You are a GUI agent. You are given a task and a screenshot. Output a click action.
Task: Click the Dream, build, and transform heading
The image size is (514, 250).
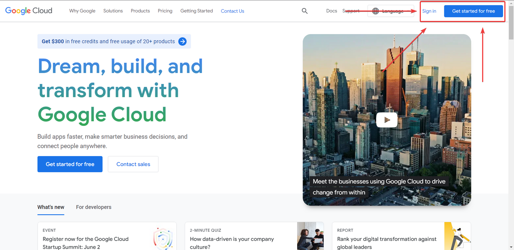click(120, 90)
